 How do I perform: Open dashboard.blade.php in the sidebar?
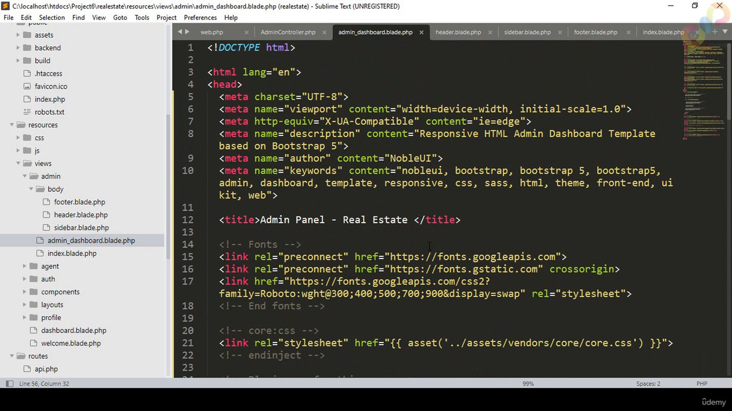[74, 331]
